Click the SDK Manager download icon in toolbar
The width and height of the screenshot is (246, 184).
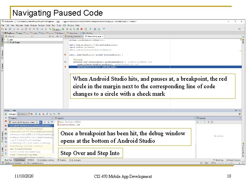pos(99,29)
